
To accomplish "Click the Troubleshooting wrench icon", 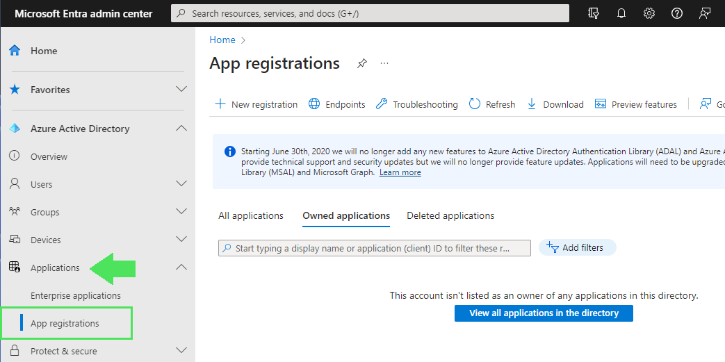I will coord(382,104).
